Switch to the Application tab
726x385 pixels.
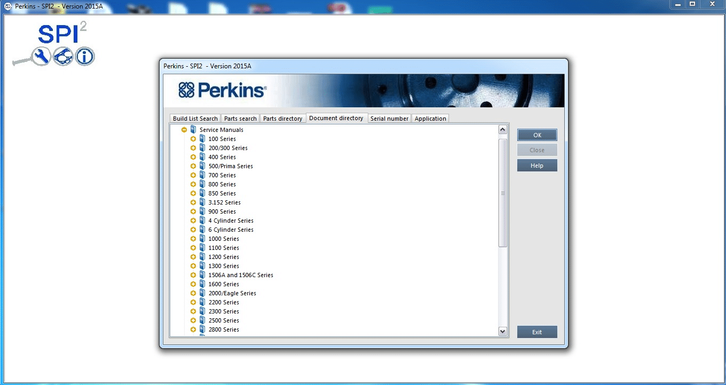click(430, 119)
